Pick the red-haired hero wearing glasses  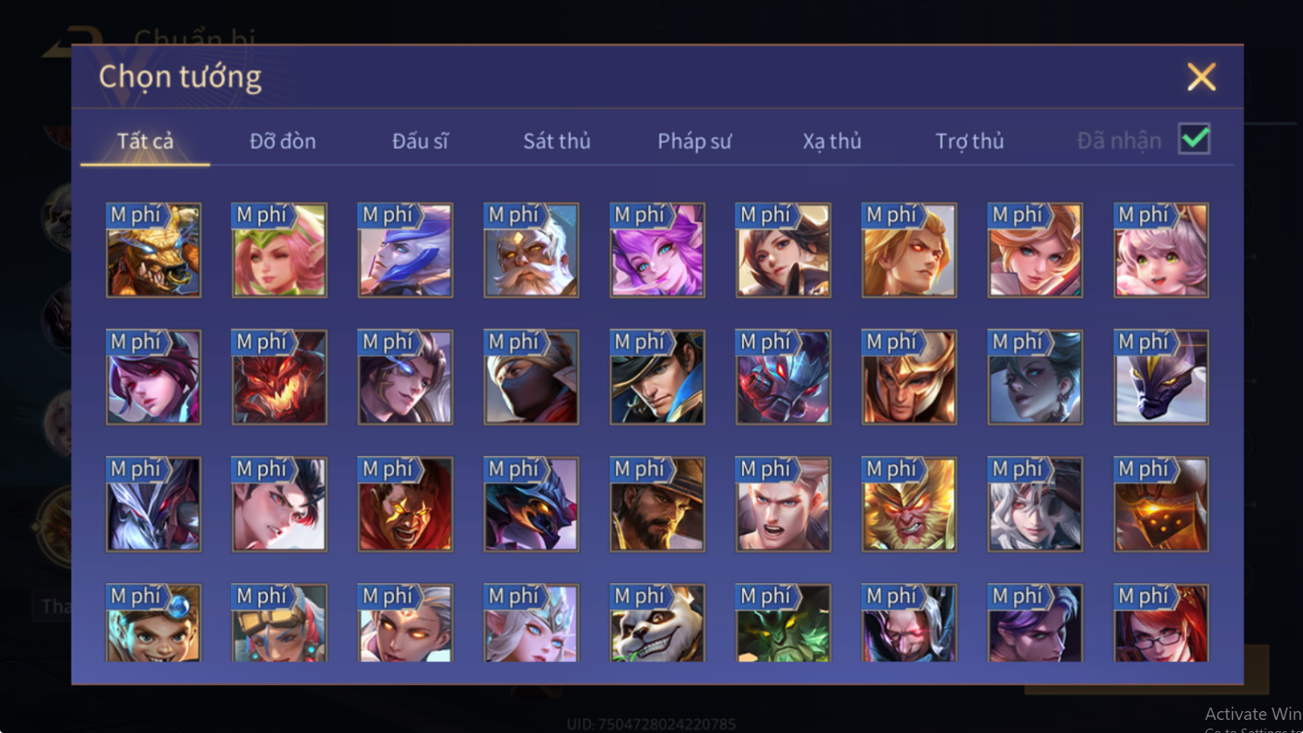[x=1161, y=623]
